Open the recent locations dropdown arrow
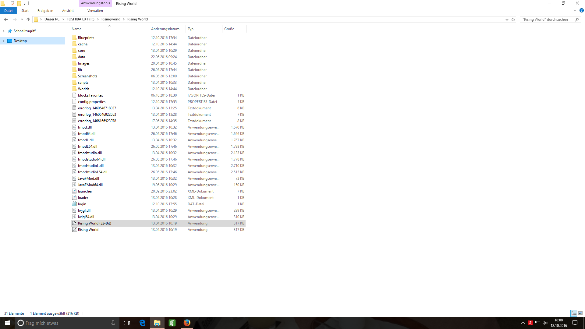 coord(22,19)
